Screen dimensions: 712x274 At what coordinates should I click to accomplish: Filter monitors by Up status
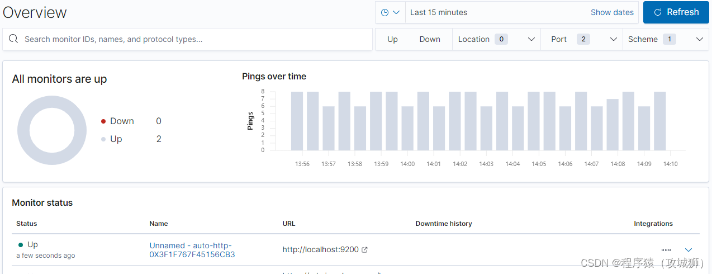(x=392, y=39)
